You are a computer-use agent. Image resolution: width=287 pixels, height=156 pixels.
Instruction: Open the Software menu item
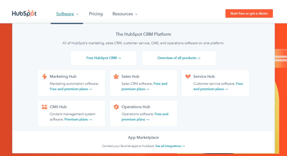(65, 14)
